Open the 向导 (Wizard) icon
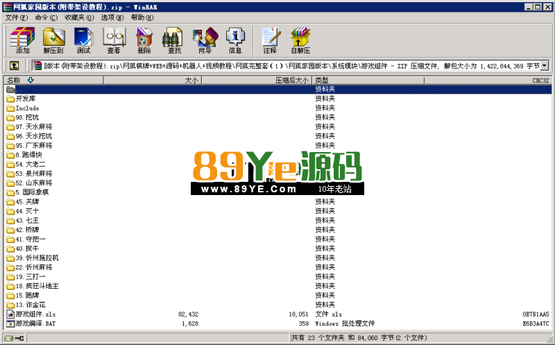This screenshot has height=345, width=555. click(205, 40)
